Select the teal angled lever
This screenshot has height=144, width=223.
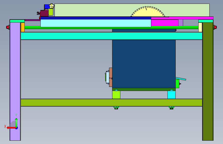click(181, 79)
